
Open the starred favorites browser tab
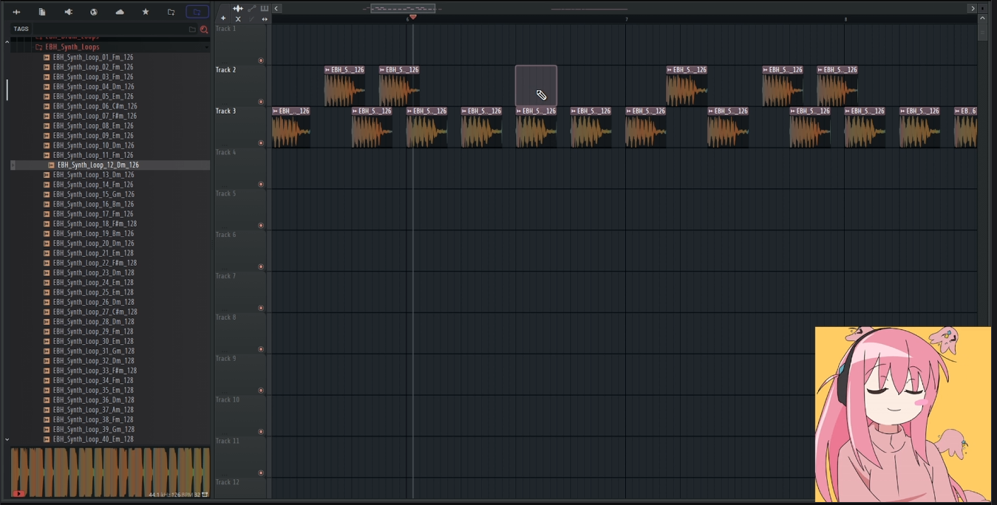pyautogui.click(x=146, y=12)
